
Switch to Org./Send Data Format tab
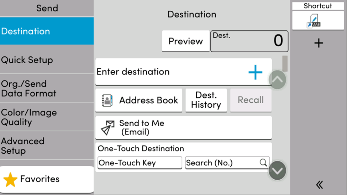47,88
